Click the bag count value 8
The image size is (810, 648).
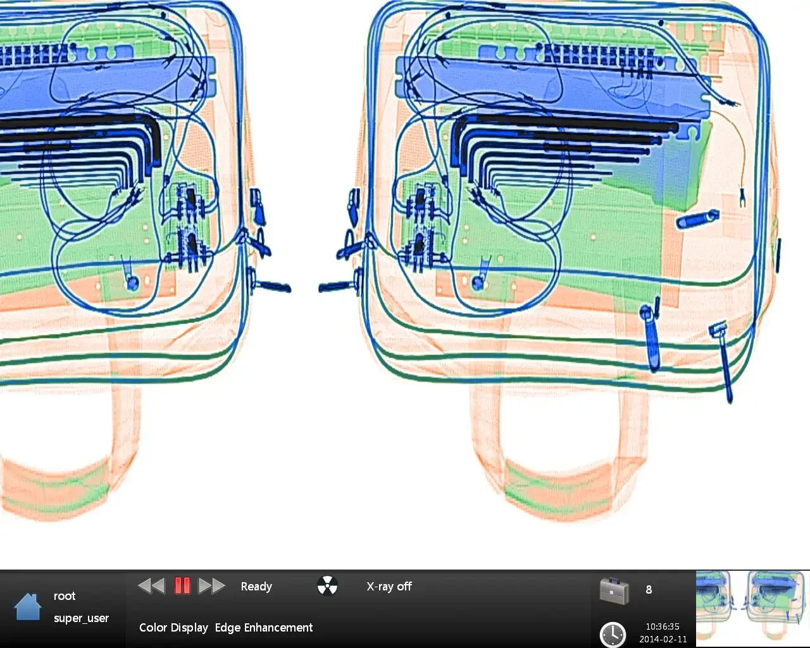click(x=649, y=590)
